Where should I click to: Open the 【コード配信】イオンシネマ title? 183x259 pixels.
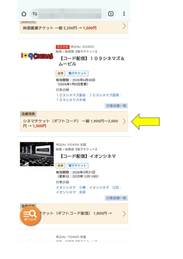(x=87, y=156)
